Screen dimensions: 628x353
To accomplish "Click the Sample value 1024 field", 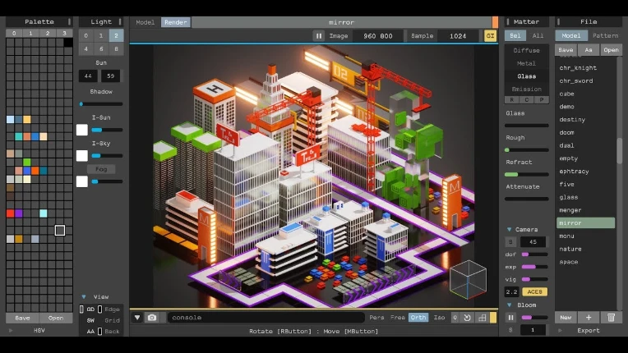I will tap(458, 36).
